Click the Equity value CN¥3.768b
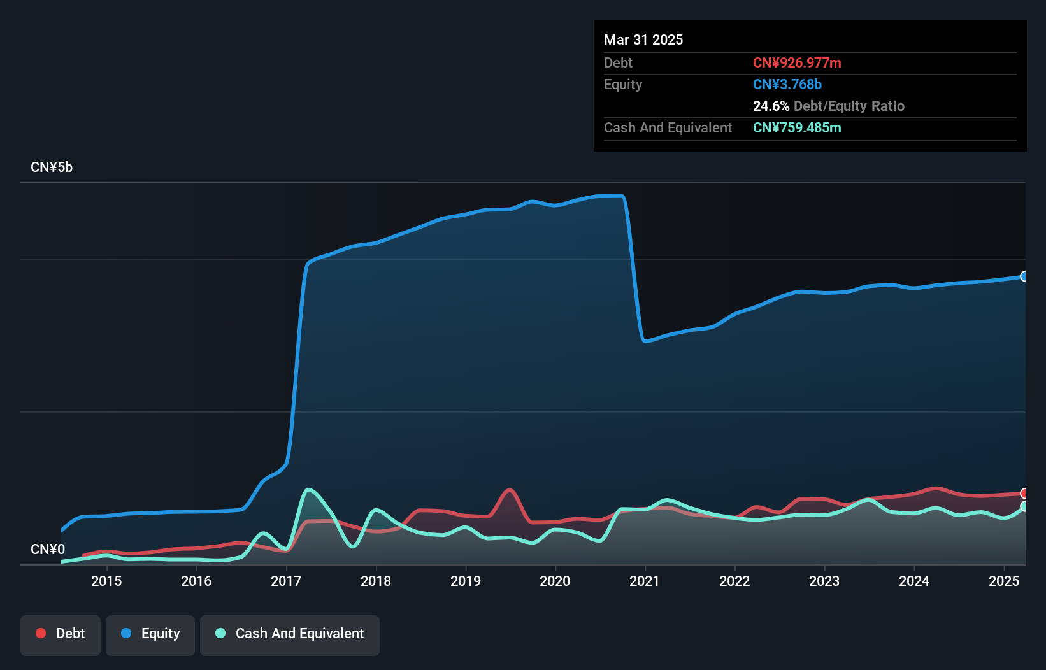The height and width of the screenshot is (670, 1046). pos(787,84)
